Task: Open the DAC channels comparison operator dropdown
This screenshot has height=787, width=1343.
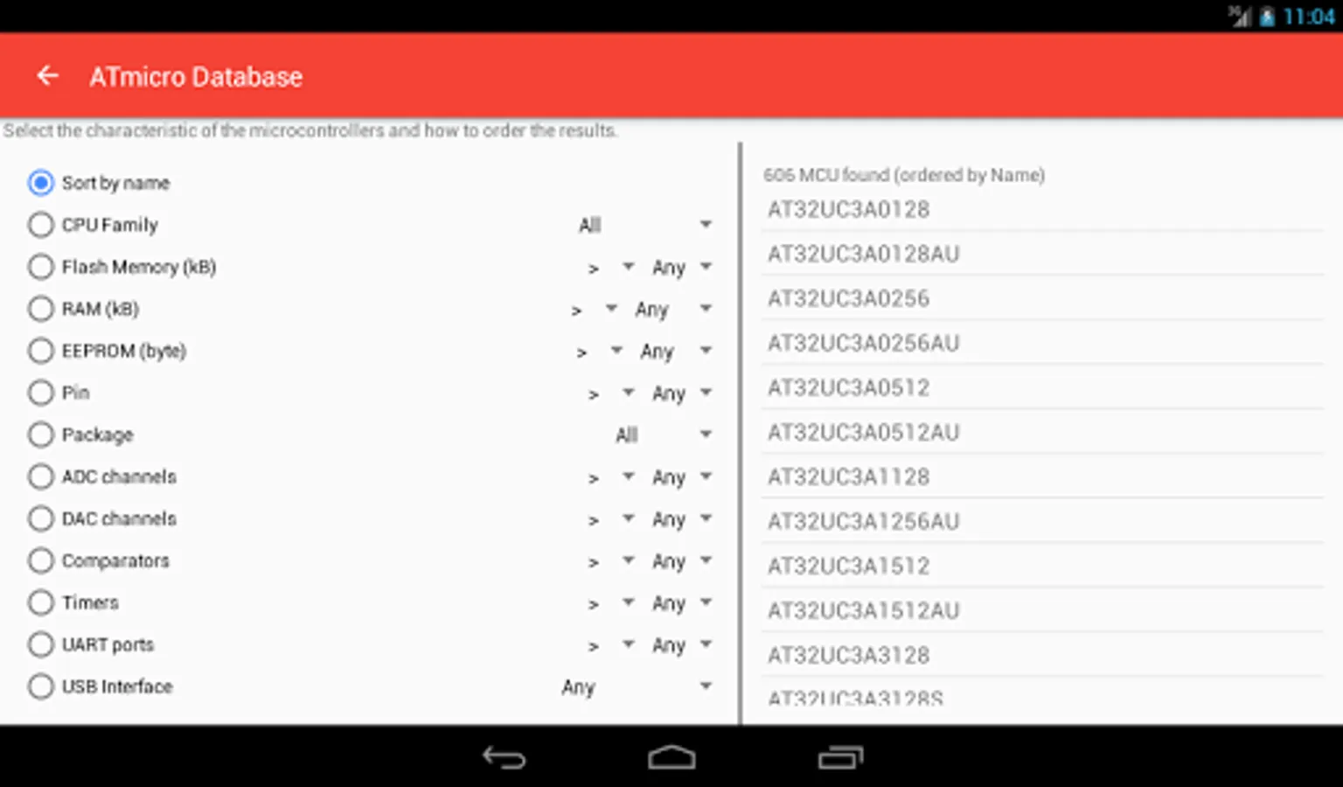Action: (609, 519)
